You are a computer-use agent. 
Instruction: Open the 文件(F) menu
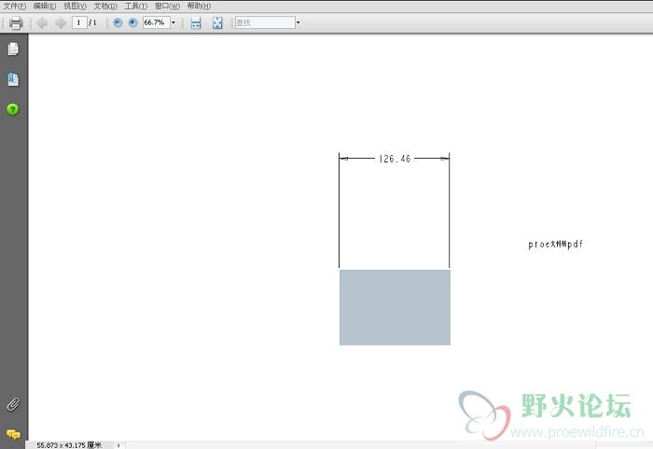point(15,6)
